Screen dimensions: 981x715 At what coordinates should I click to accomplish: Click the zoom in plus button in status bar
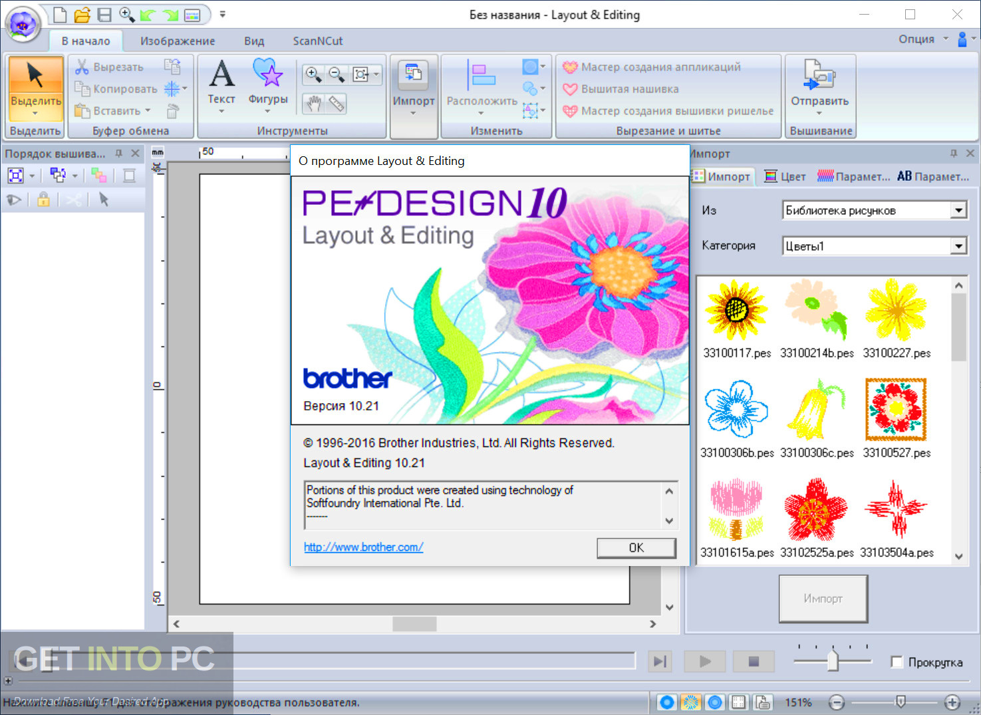pos(952,702)
